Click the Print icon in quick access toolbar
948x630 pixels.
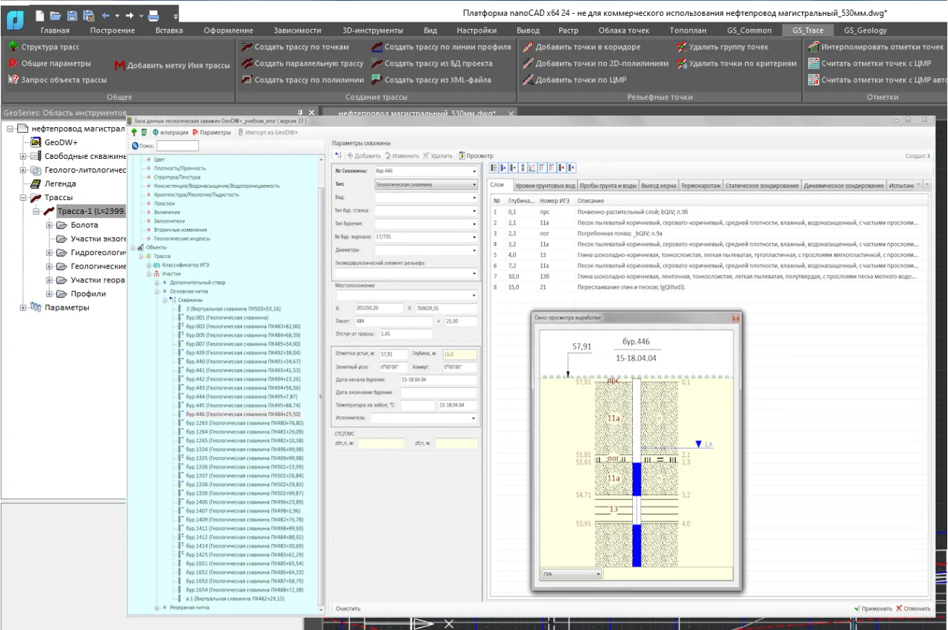pyautogui.click(x=153, y=15)
